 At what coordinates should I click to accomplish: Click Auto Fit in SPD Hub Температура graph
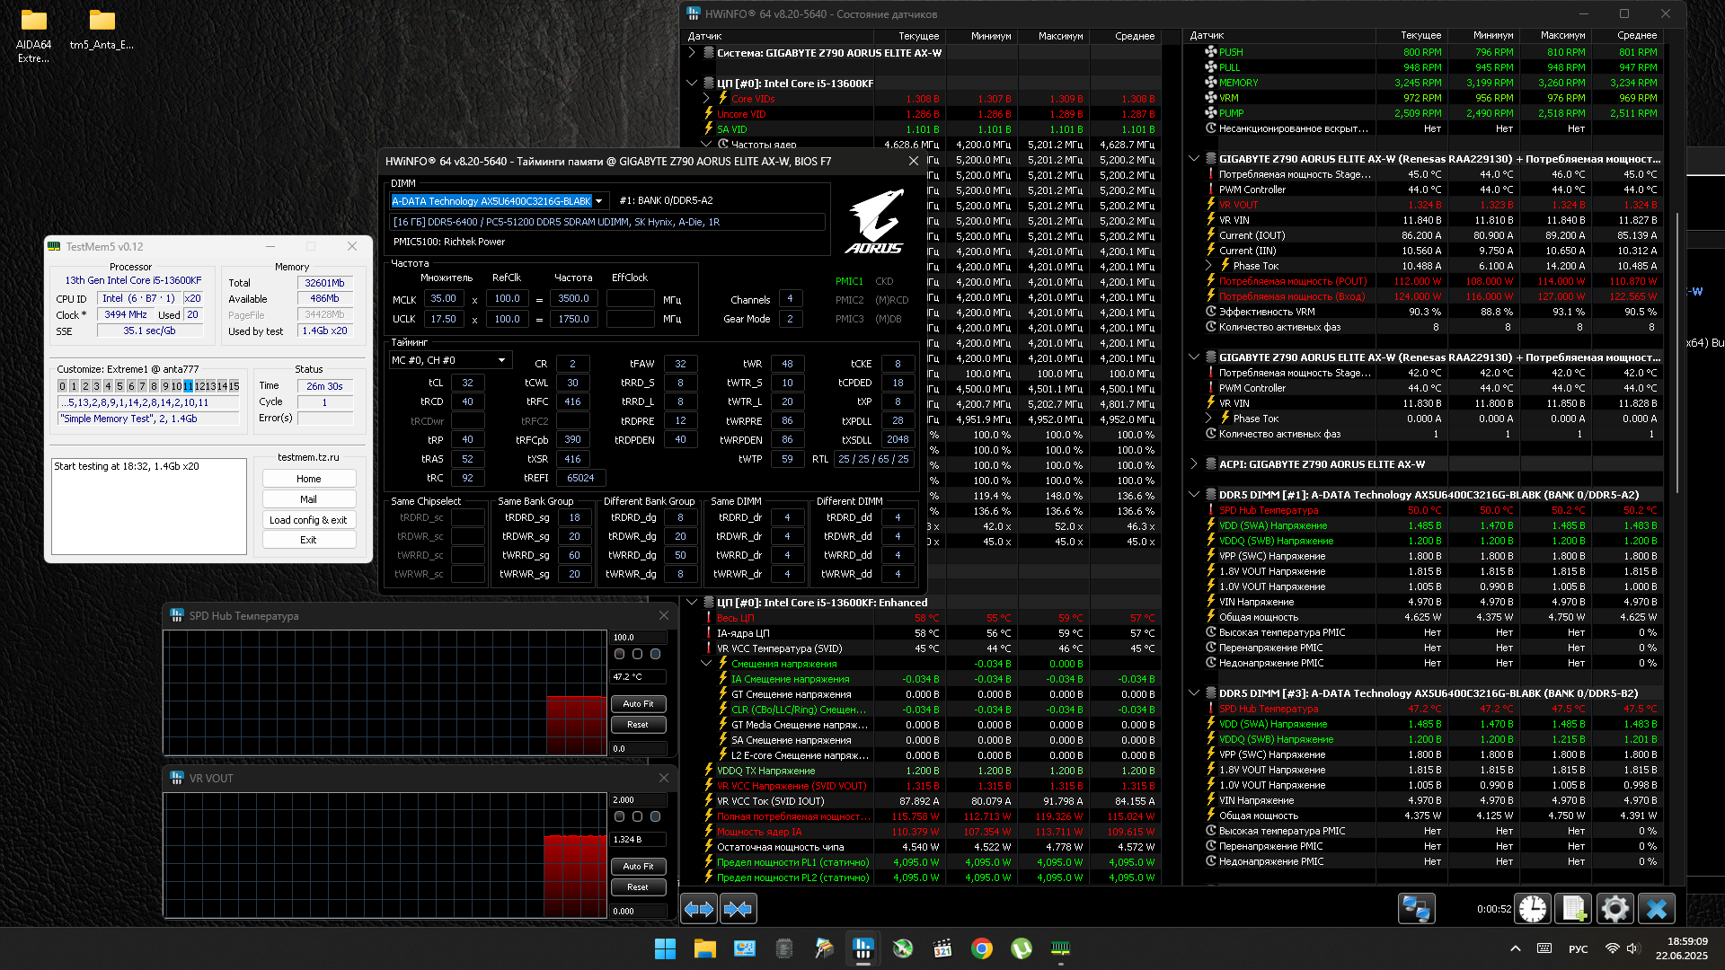pyautogui.click(x=638, y=704)
